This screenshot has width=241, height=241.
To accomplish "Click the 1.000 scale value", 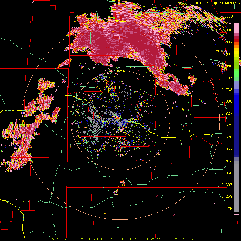I will [227, 30].
